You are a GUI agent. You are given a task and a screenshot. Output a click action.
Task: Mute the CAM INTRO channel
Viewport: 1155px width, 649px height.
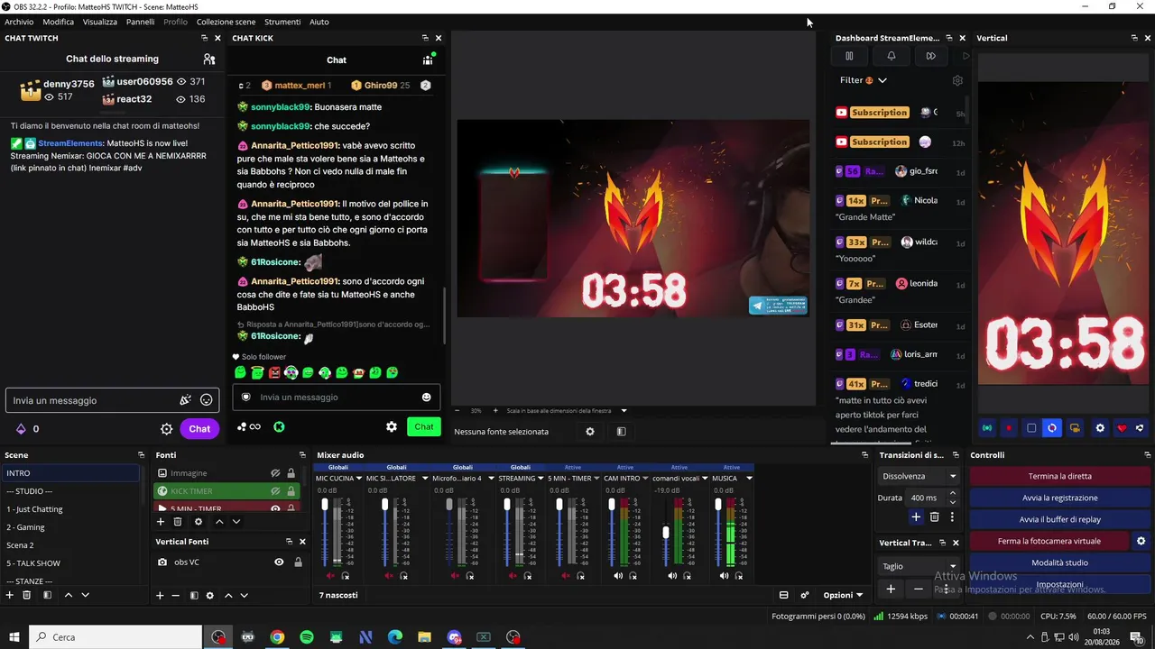tap(618, 576)
